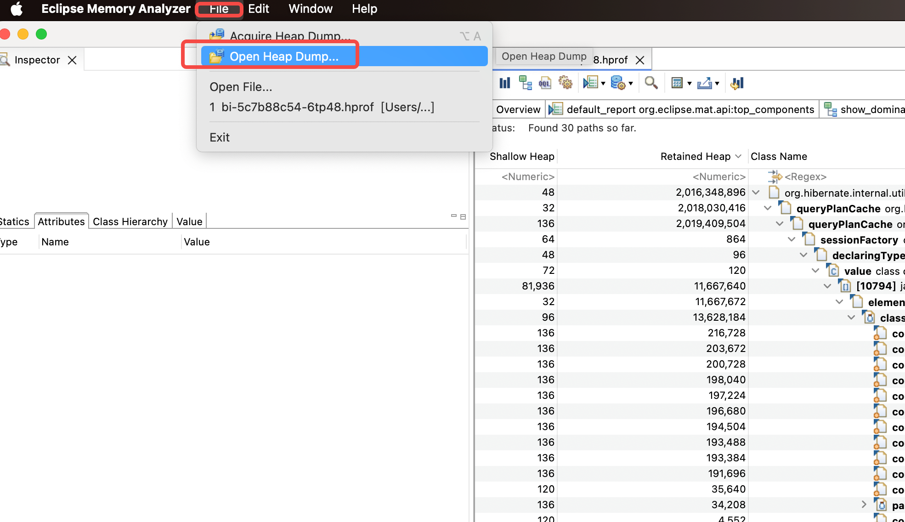Screen dimensions: 905x522
Task: Click the Find Object by Address magnifier
Action: tap(651, 83)
